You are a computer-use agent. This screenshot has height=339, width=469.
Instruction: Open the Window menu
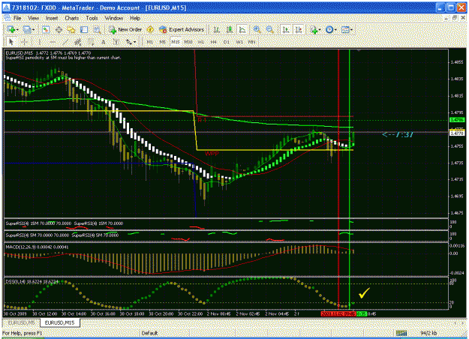coord(114,18)
